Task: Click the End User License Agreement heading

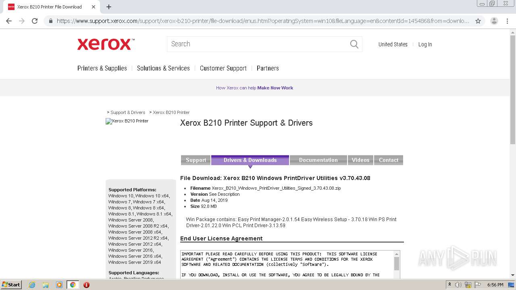Action: tap(221, 238)
